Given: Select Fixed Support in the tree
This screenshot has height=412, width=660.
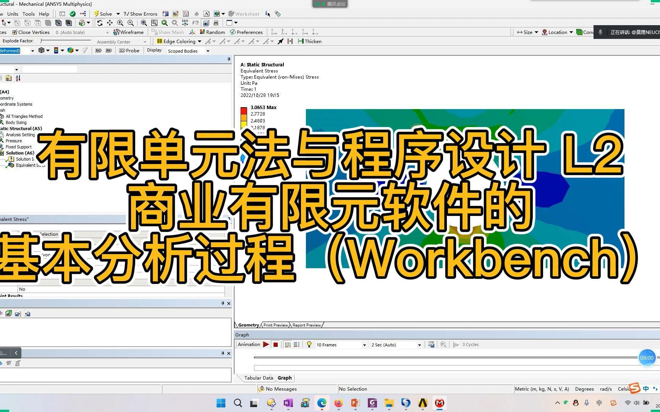Looking at the screenshot, I should 19,147.
